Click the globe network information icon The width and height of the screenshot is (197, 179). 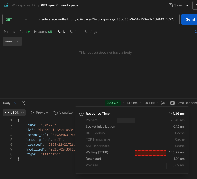coord(163,103)
